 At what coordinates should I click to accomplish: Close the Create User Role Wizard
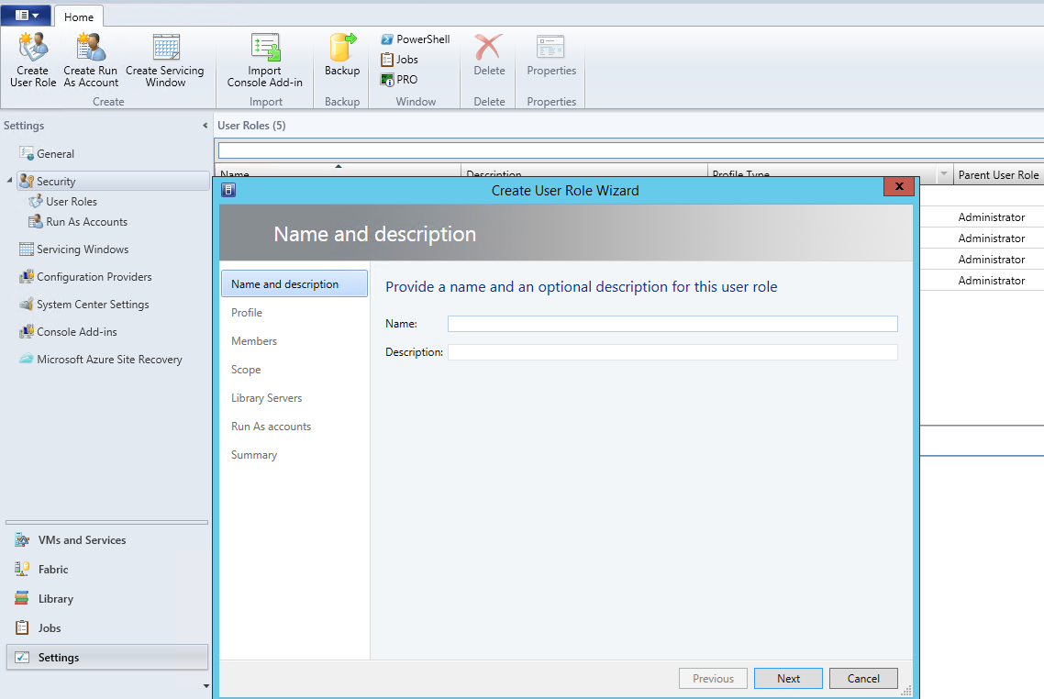click(899, 186)
